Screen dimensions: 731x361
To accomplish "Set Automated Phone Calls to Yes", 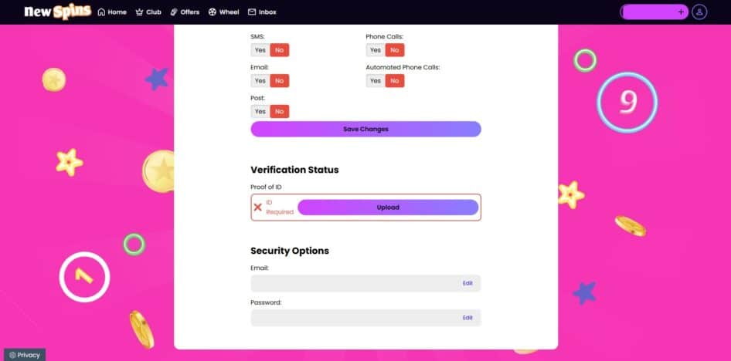I will [376, 81].
